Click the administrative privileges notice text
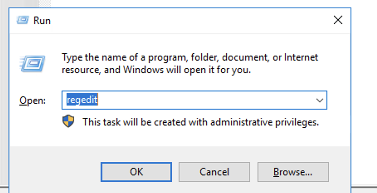This screenshot has height=193, width=377. coord(201,122)
